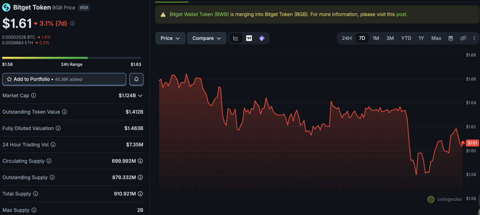Show Market Cap info tooltip
The width and height of the screenshot is (480, 215).
click(x=34, y=95)
